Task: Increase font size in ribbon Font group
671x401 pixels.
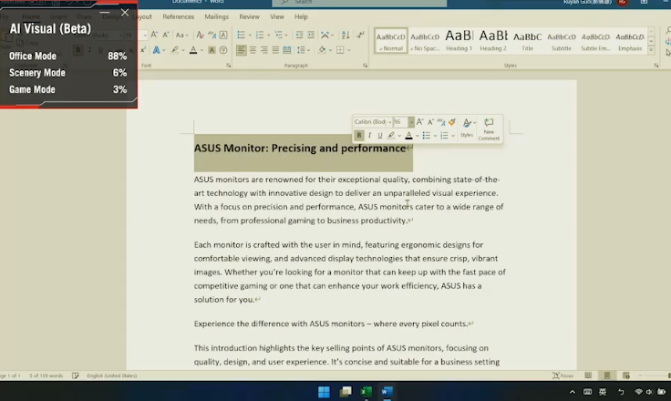Action: pyautogui.click(x=154, y=36)
